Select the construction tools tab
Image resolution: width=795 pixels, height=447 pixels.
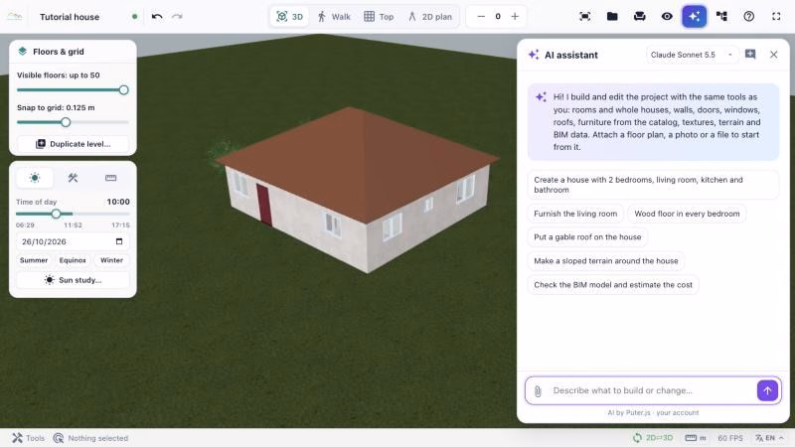click(73, 178)
